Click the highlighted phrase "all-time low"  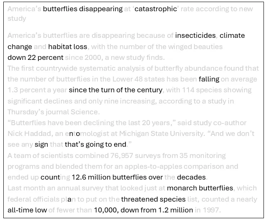pyautogui.click(x=27, y=210)
